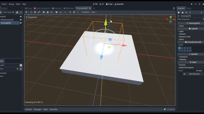Run the project with Play button
Image resolution: width=204 pixels, height=114 pixels.
click(x=192, y=4)
